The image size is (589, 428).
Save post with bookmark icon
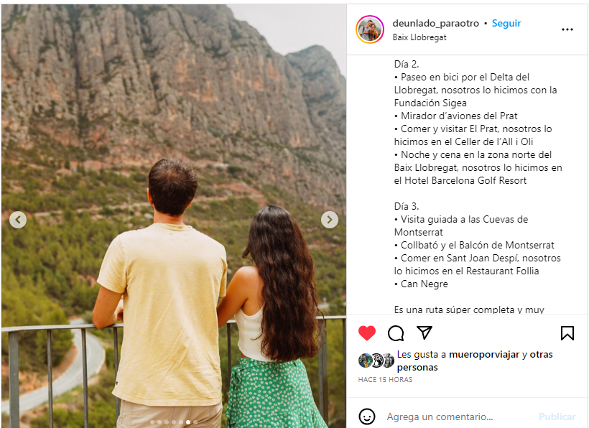coord(567,333)
